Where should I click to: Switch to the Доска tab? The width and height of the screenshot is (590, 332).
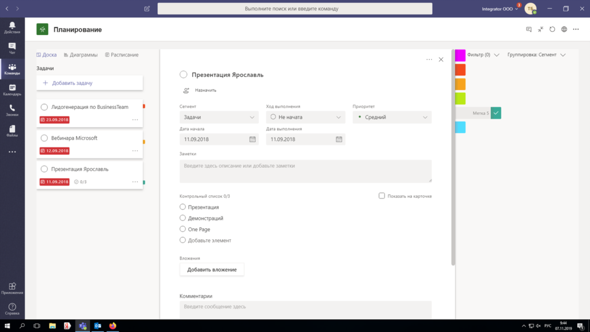click(x=47, y=55)
